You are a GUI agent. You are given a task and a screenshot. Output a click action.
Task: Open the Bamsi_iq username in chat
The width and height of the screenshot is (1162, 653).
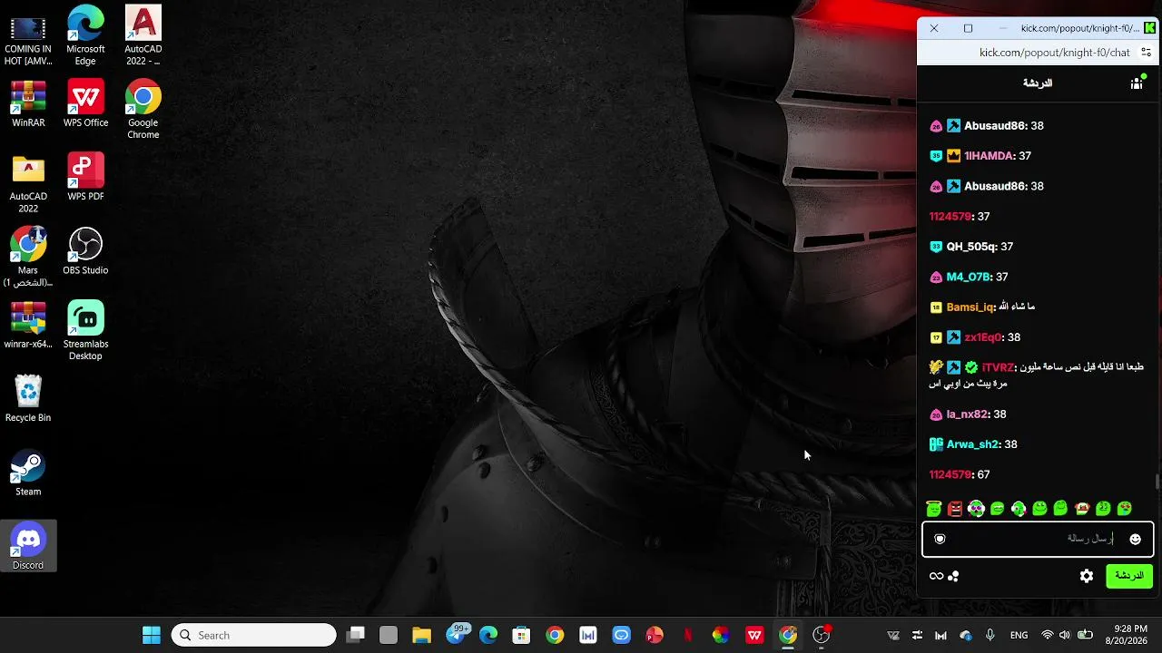[970, 307]
